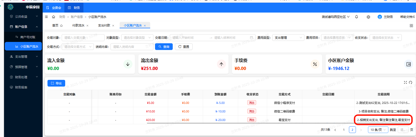Image resolution: width=416 pixels, height=137 pixels.
Task: Click the 交易对象 input field
Action: [x=83, y=38]
